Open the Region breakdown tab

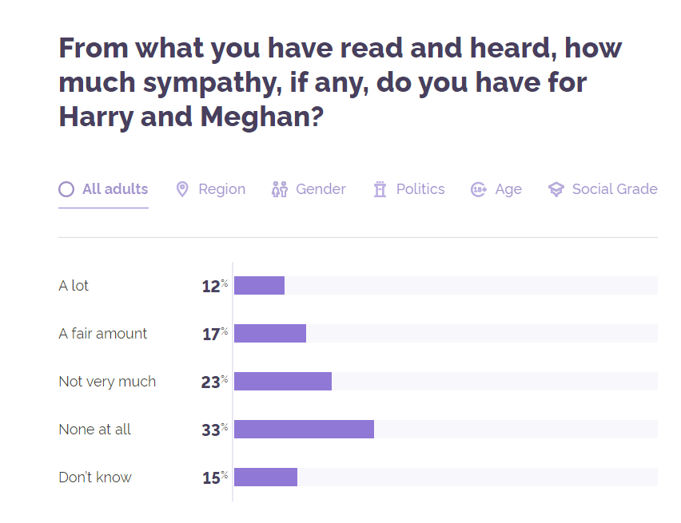point(221,189)
